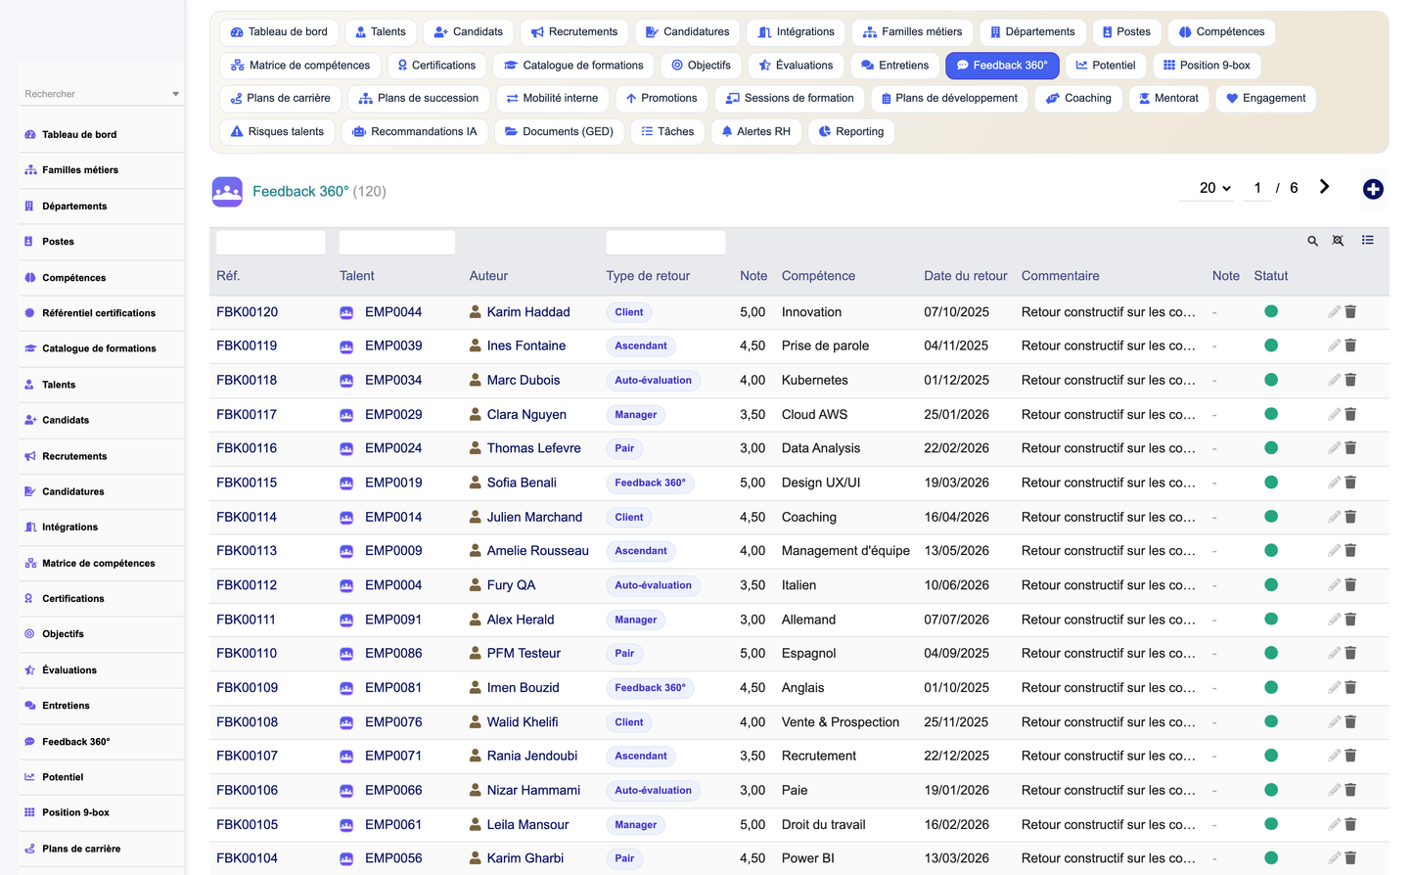
Task: Delete row FBK00119 with trash icon
Action: [1350, 345]
